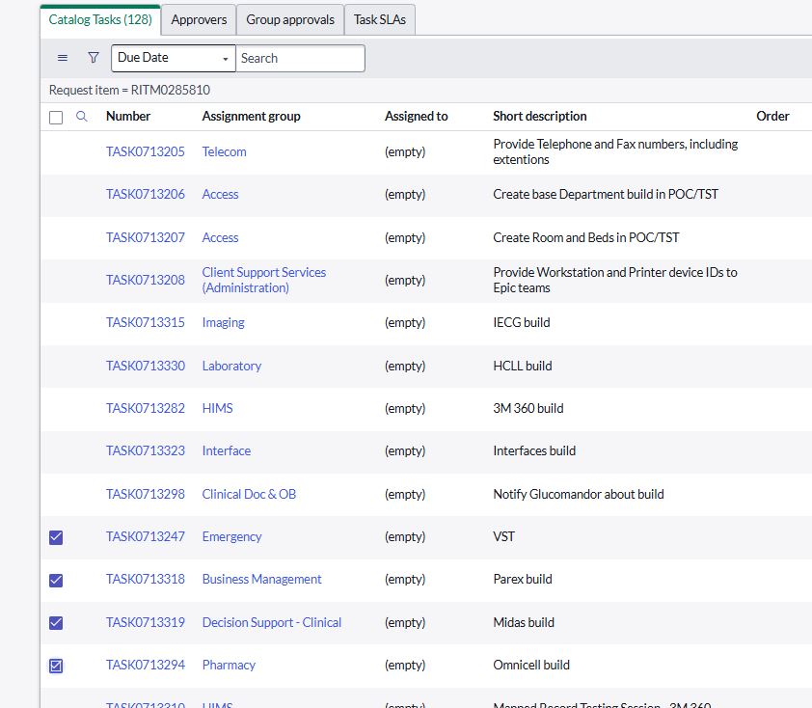Click (empty) Assigned to cell for TASK0713205
Image resolution: width=812 pixels, height=708 pixels.
405,151
